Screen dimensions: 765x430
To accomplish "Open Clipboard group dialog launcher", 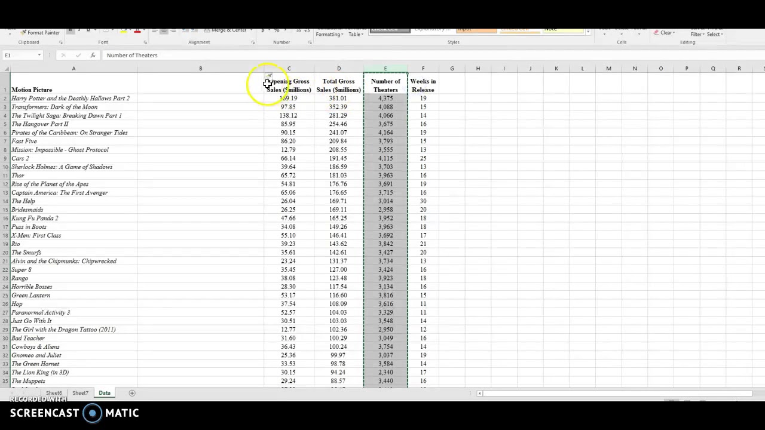I will (60, 42).
